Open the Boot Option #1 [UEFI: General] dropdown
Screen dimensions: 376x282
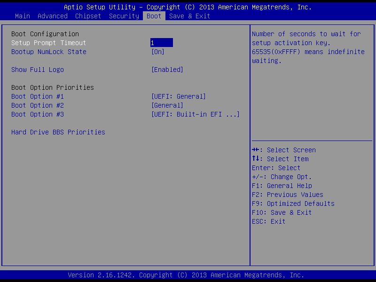[179, 96]
